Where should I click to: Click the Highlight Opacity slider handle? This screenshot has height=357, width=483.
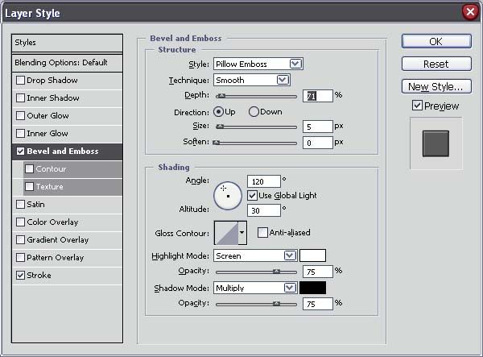pos(276,272)
